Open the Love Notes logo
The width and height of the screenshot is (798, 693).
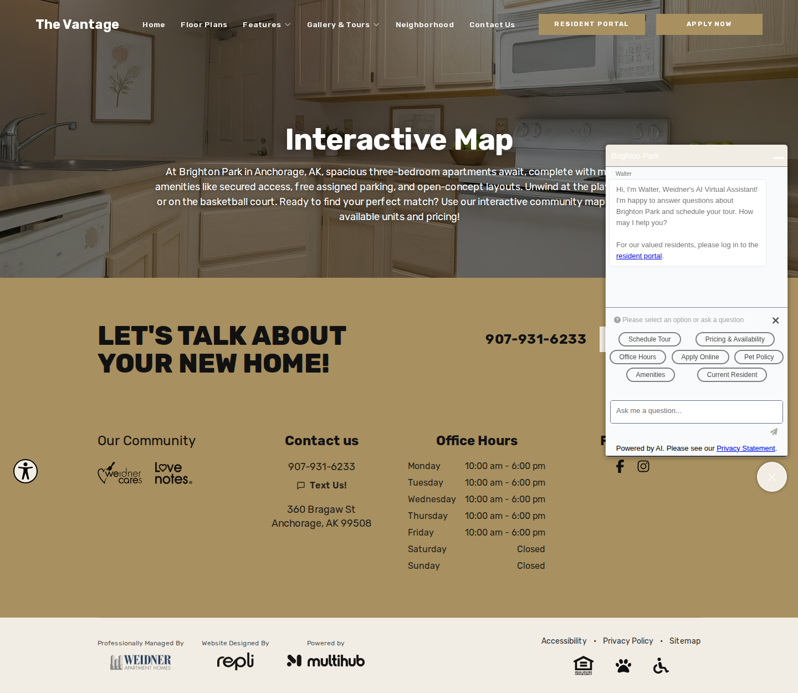[x=173, y=473]
